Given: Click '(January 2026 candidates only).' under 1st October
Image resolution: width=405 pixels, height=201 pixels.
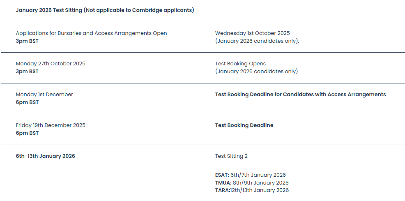Looking at the screenshot, I should [x=257, y=41].
